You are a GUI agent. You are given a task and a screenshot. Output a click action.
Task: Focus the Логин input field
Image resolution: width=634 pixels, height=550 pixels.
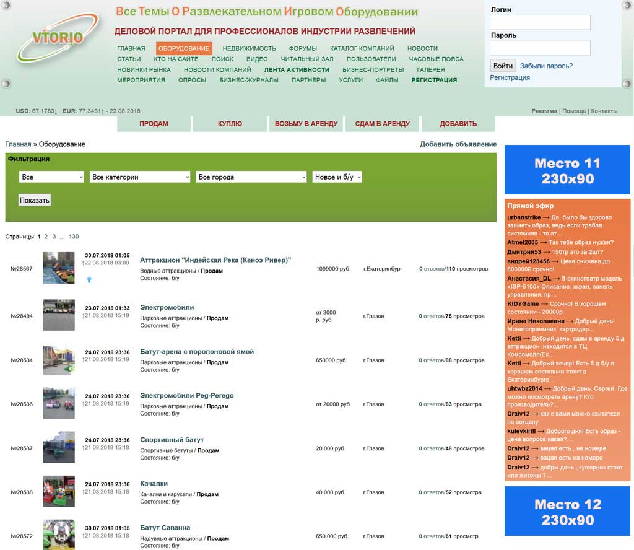point(540,22)
